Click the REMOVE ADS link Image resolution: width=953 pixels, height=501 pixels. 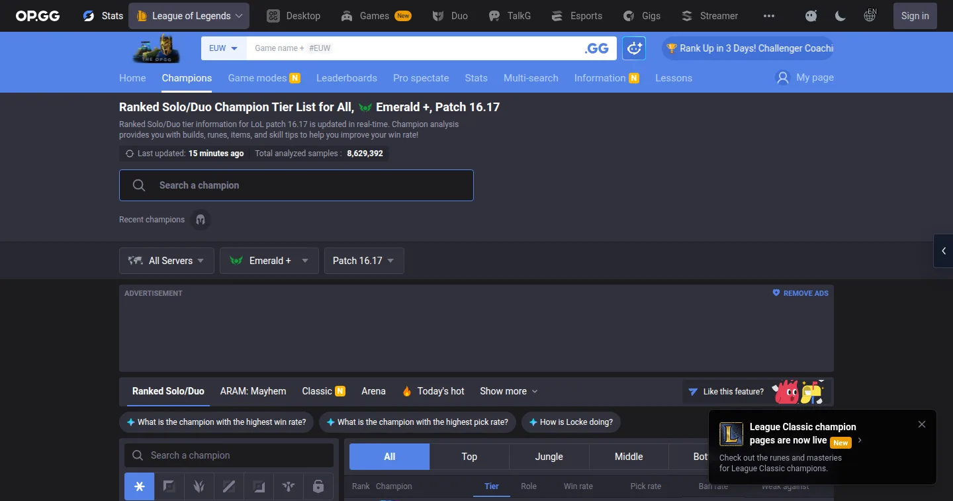[x=801, y=293]
